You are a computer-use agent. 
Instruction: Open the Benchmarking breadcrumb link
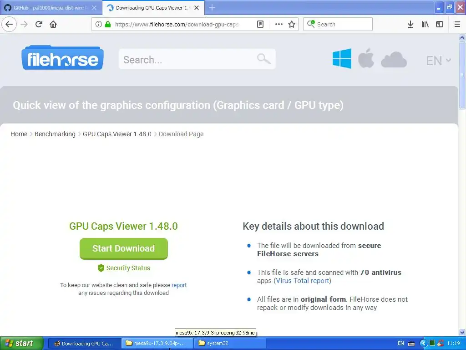(55, 134)
